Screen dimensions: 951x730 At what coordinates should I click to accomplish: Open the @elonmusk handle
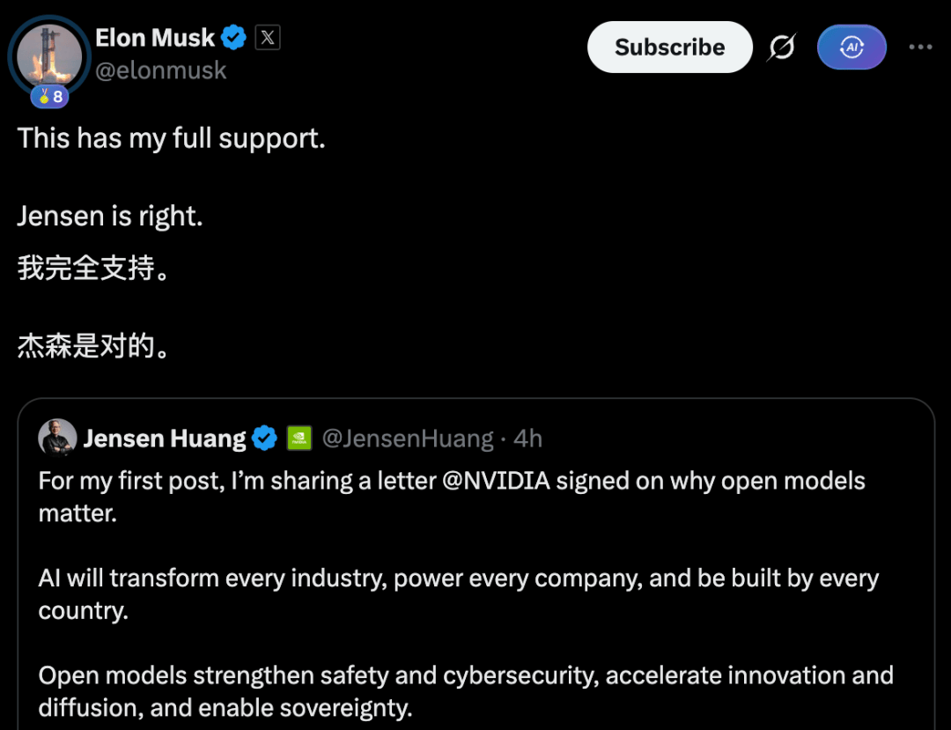click(161, 70)
